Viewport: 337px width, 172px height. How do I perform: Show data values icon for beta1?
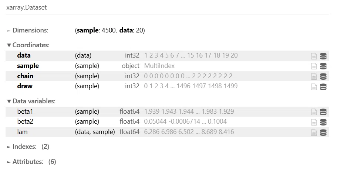(323, 112)
